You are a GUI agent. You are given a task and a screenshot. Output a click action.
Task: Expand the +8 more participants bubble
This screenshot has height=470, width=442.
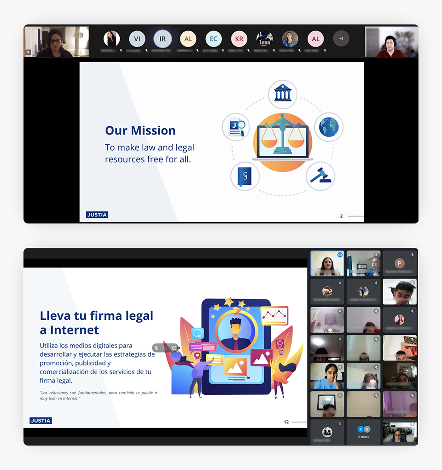(x=341, y=39)
